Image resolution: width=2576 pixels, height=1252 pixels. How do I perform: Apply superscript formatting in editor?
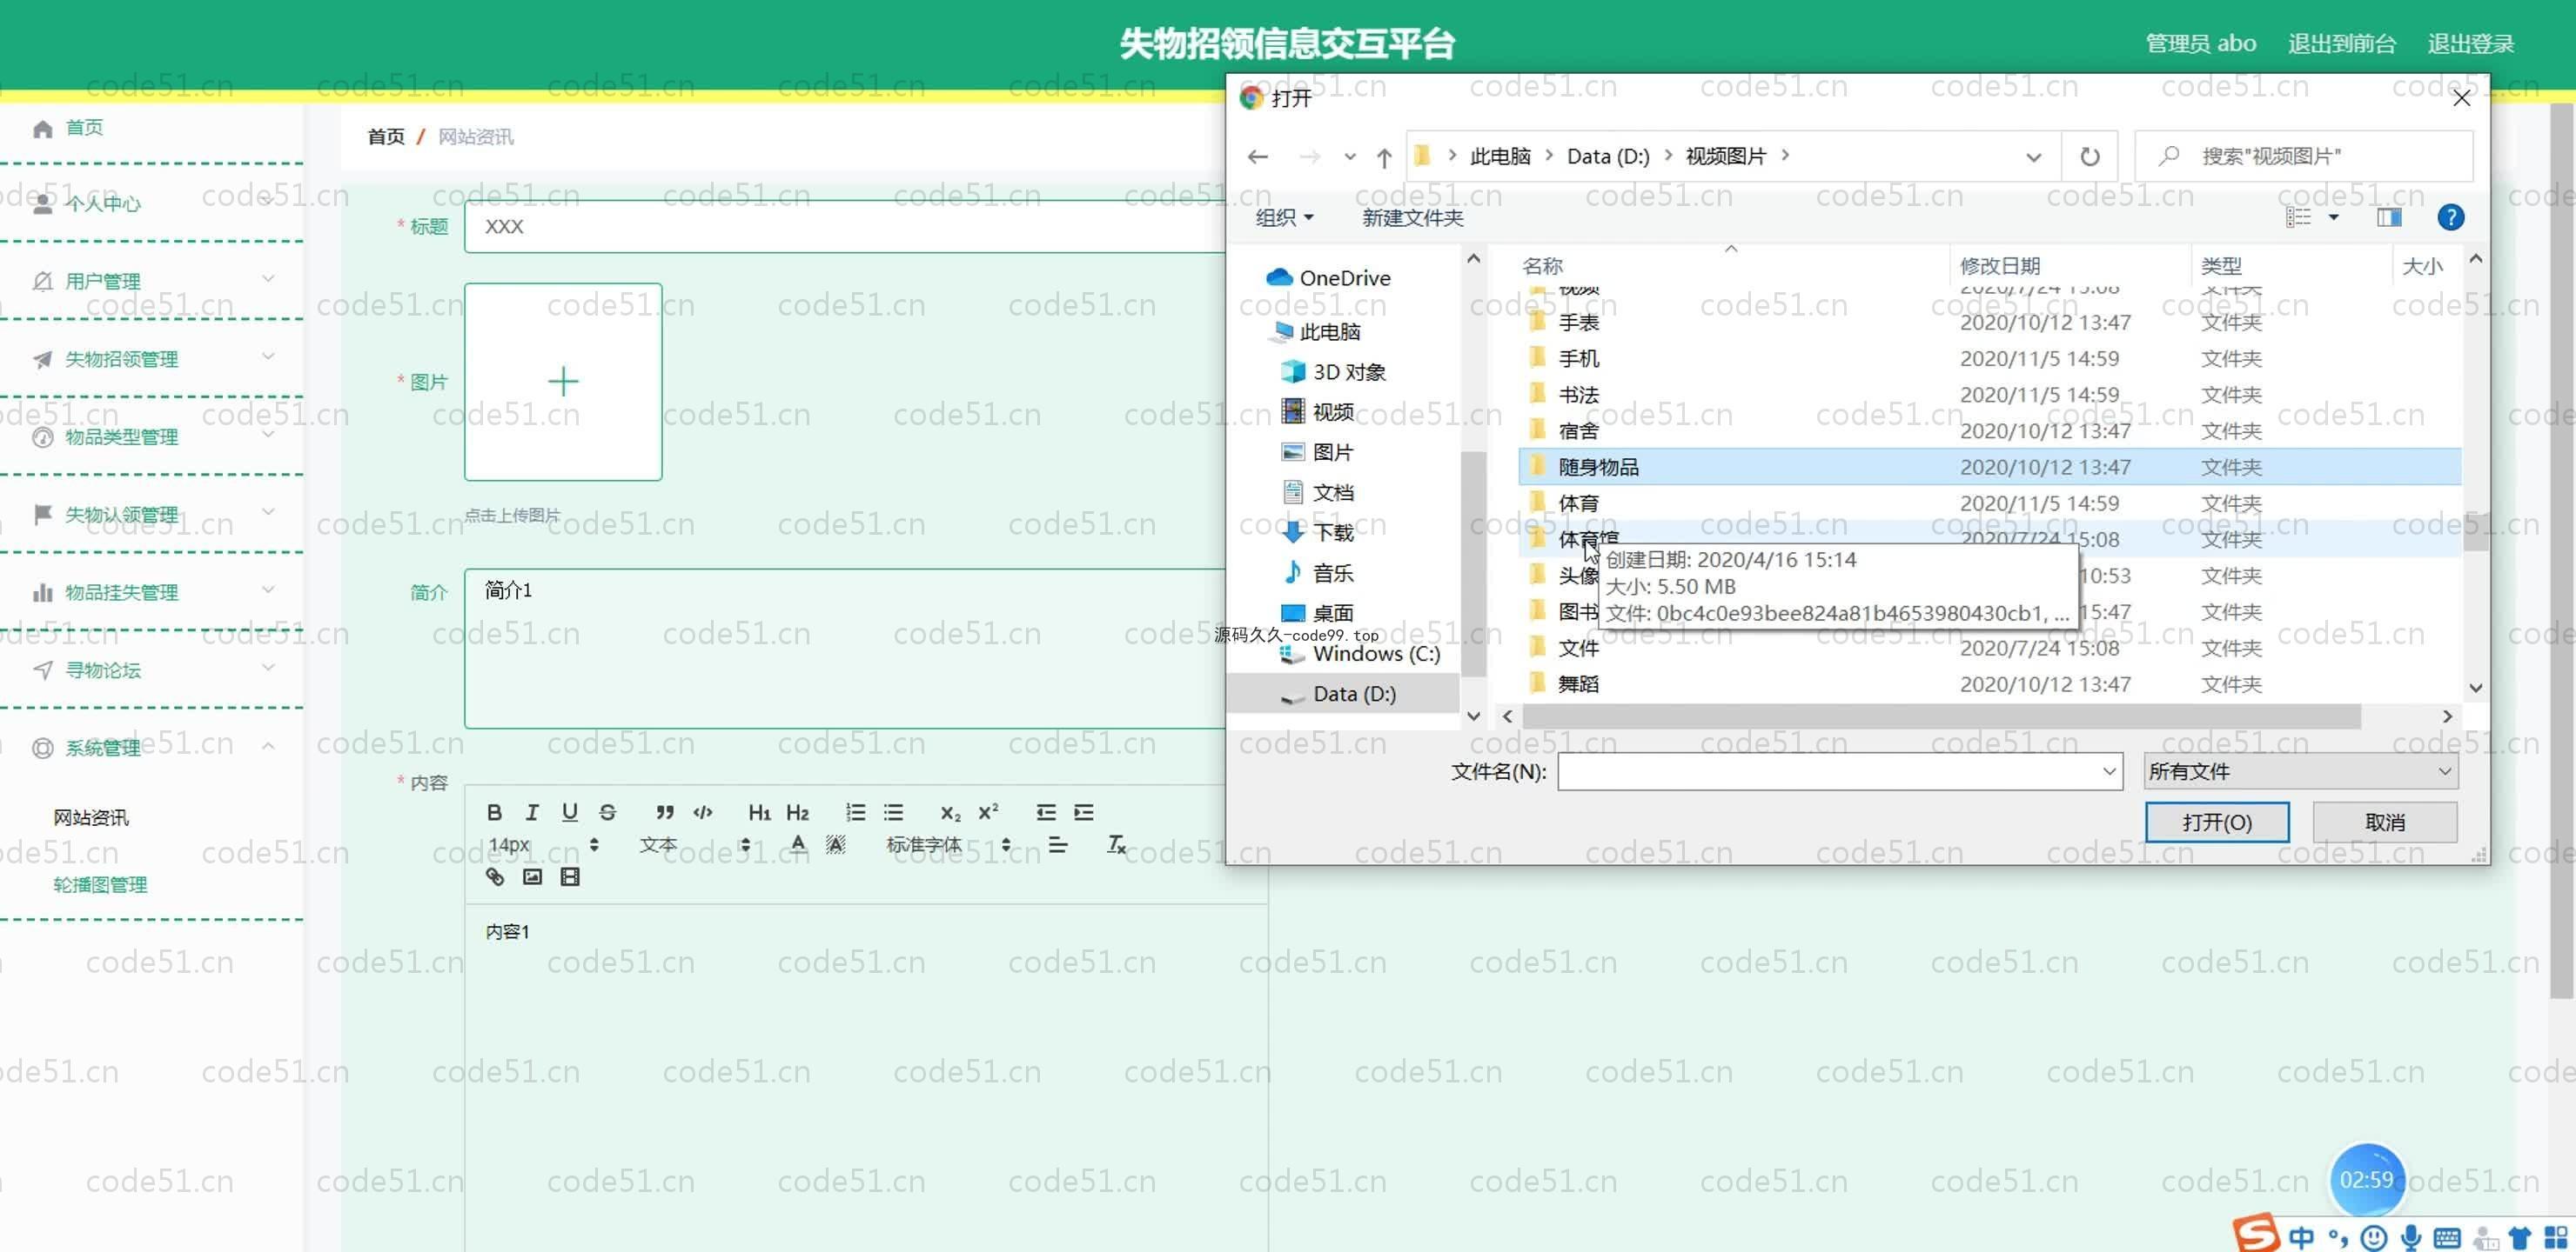point(988,812)
